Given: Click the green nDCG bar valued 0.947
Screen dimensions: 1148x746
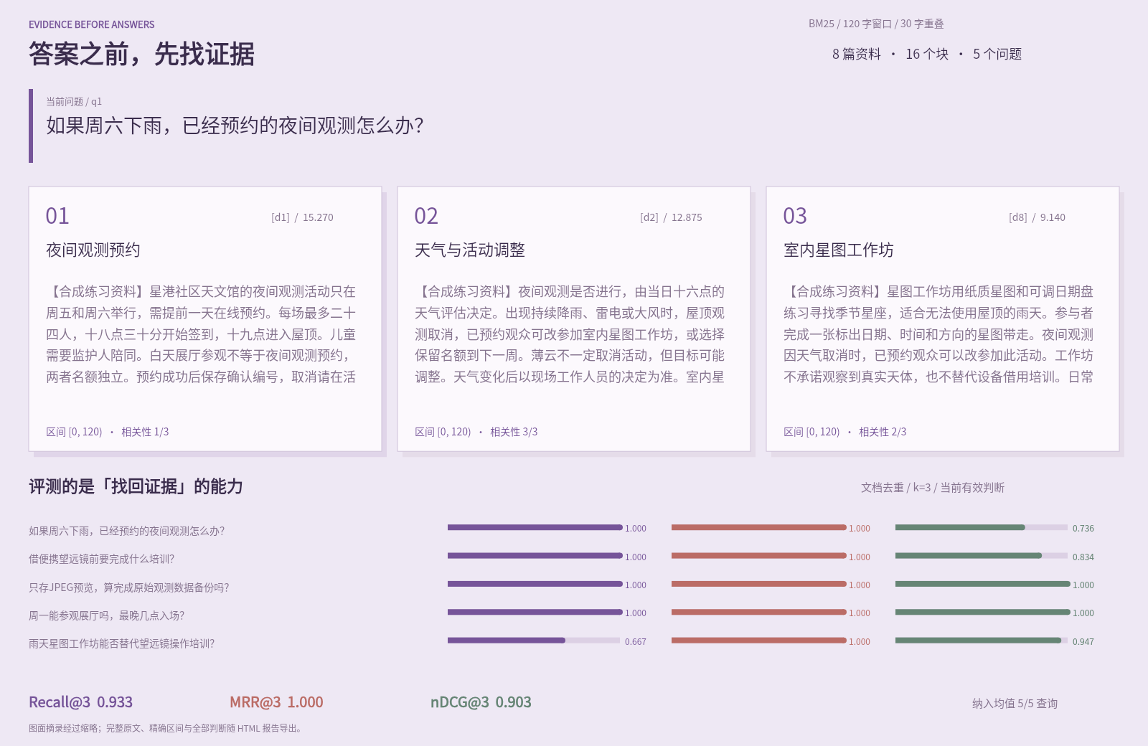Looking at the screenshot, I should coord(979,641).
